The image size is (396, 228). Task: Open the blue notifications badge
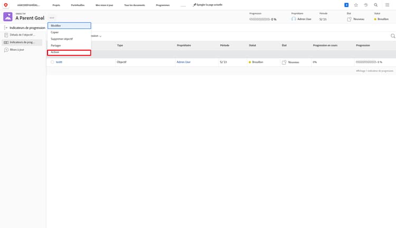pos(346,5)
